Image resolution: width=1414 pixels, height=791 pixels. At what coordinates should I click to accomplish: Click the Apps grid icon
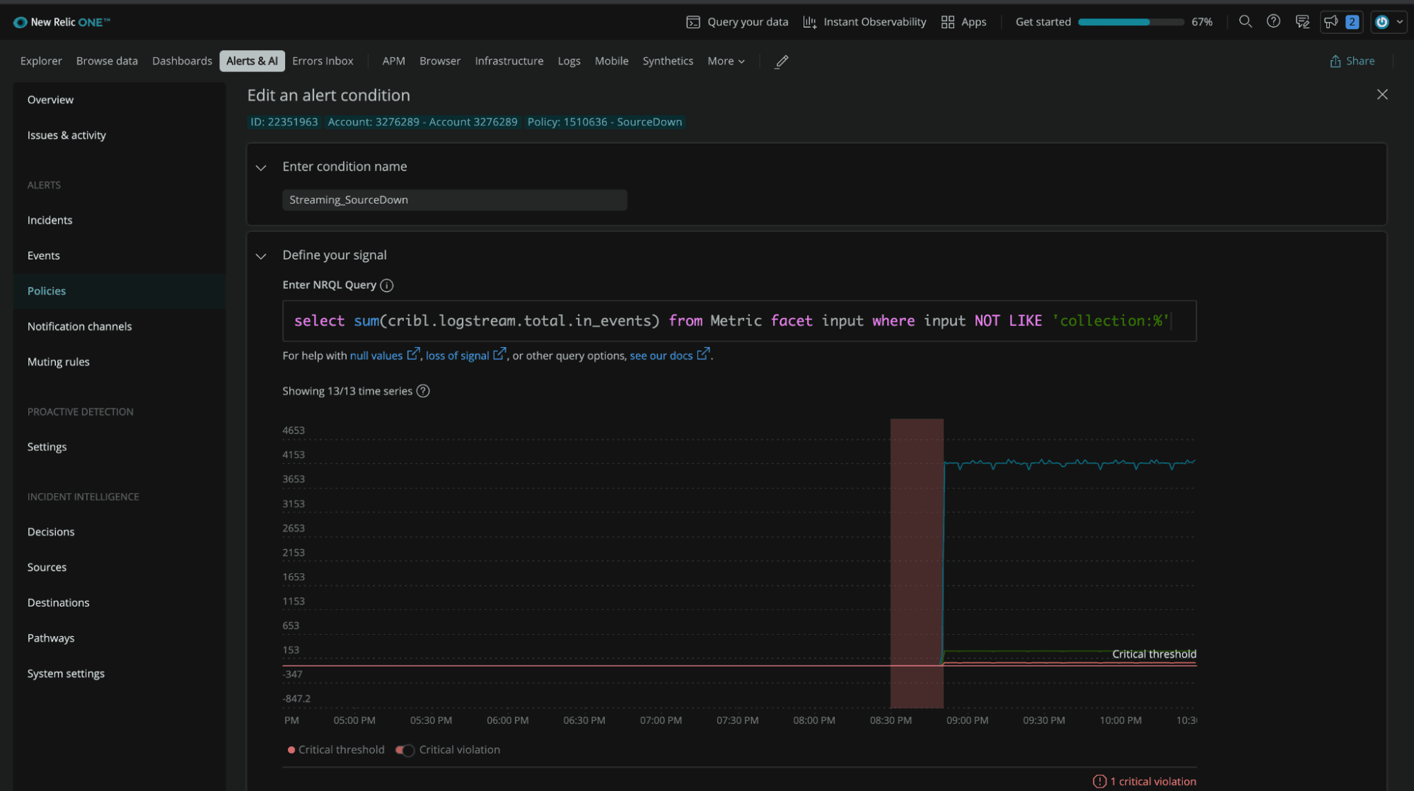click(948, 22)
